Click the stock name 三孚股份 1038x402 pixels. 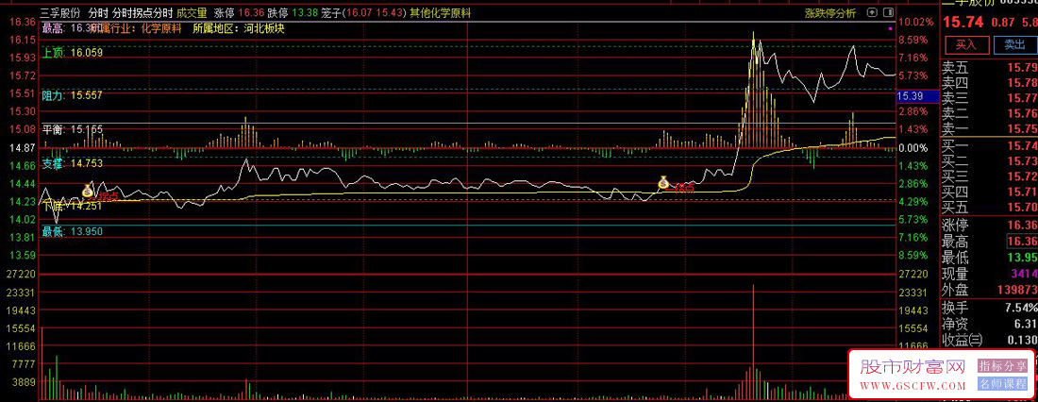[x=60, y=12]
